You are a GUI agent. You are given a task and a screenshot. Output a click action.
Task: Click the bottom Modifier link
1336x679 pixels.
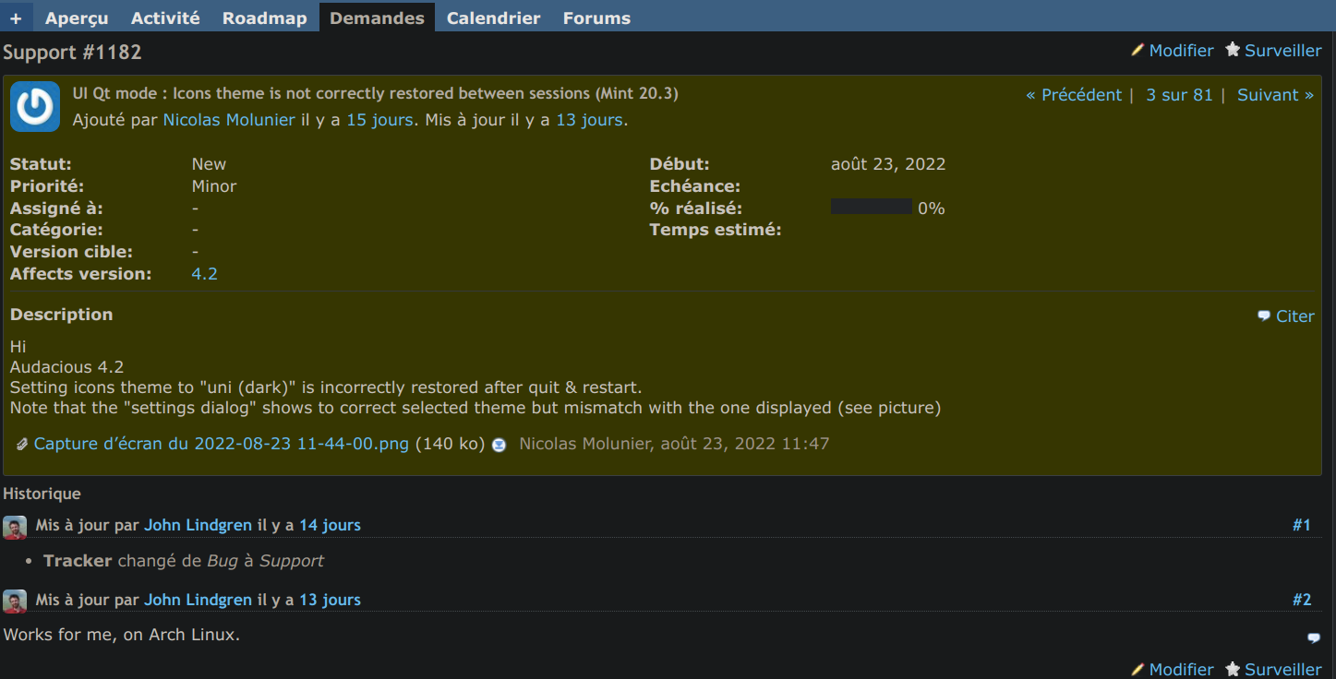pyautogui.click(x=1181, y=670)
